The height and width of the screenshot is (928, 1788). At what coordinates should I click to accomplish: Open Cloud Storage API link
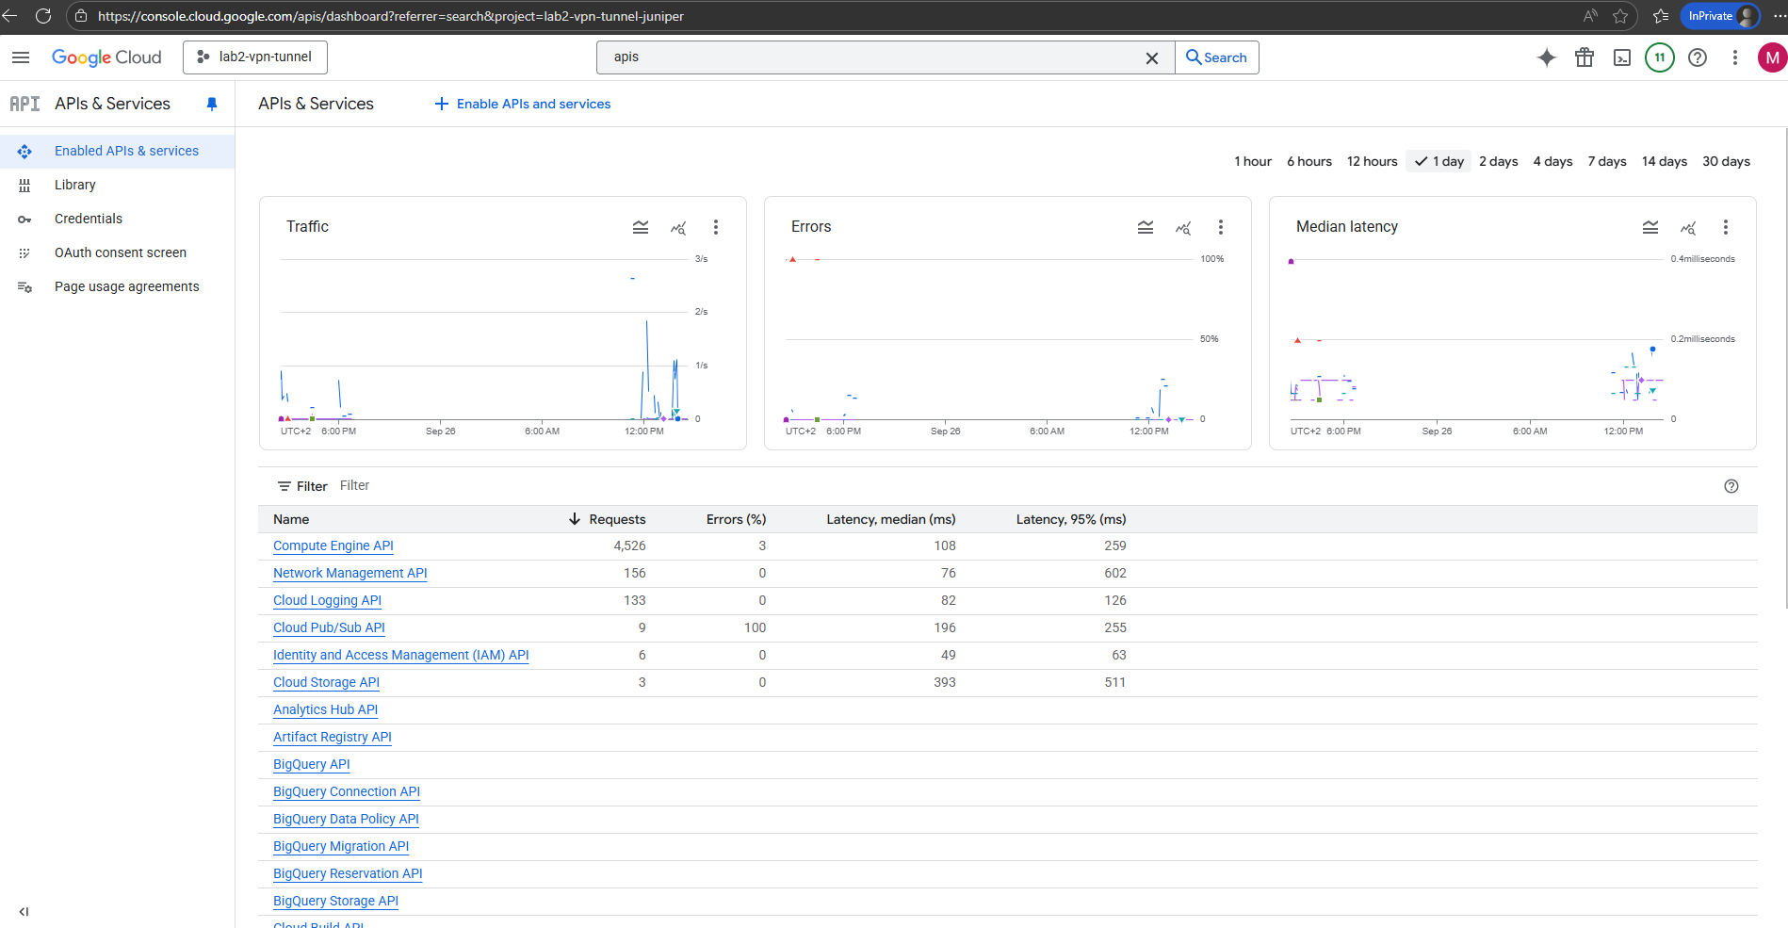[326, 682]
